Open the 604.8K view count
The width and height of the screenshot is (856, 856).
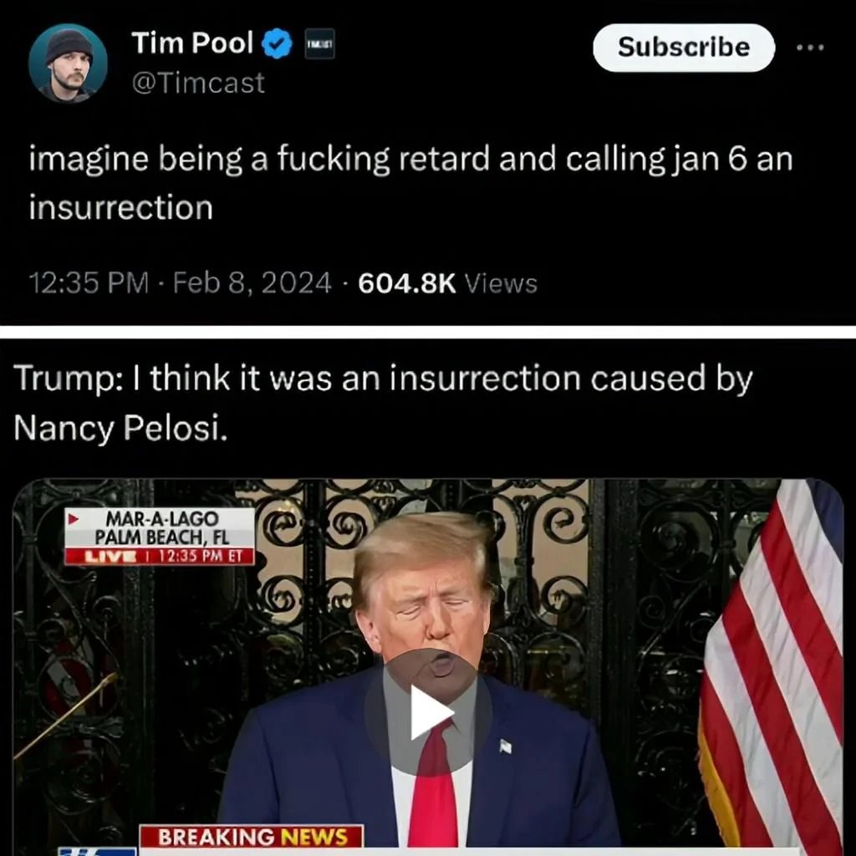click(x=407, y=283)
